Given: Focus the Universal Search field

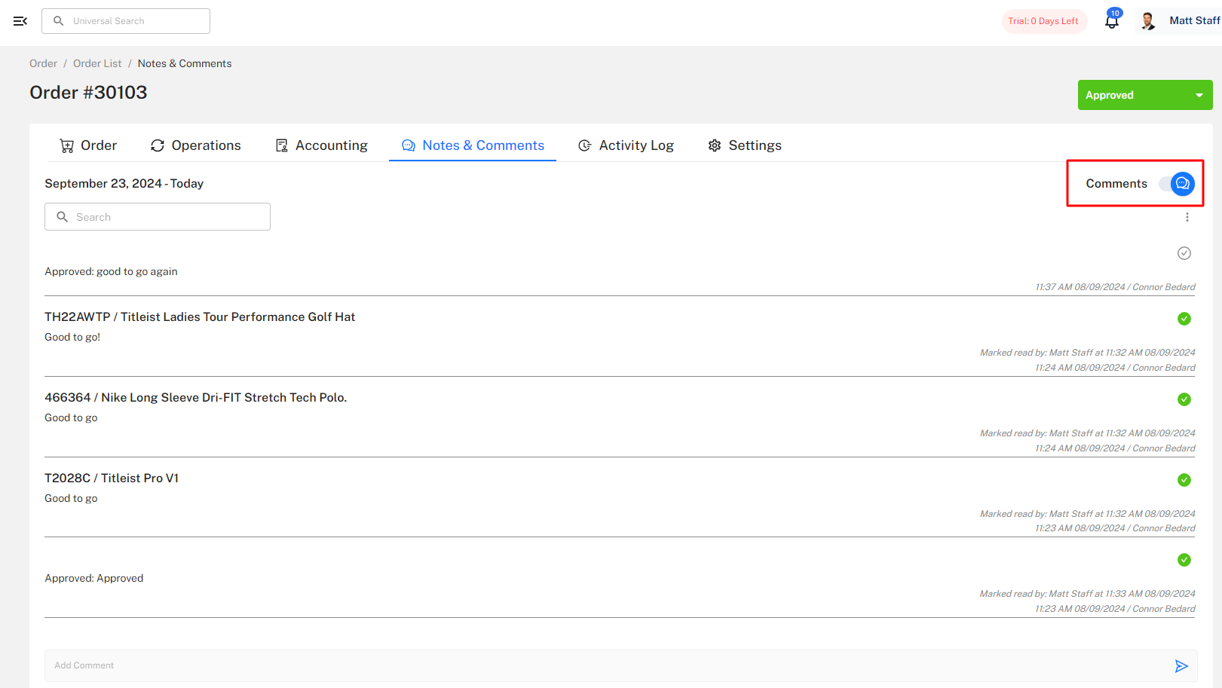Looking at the screenshot, I should tap(126, 21).
